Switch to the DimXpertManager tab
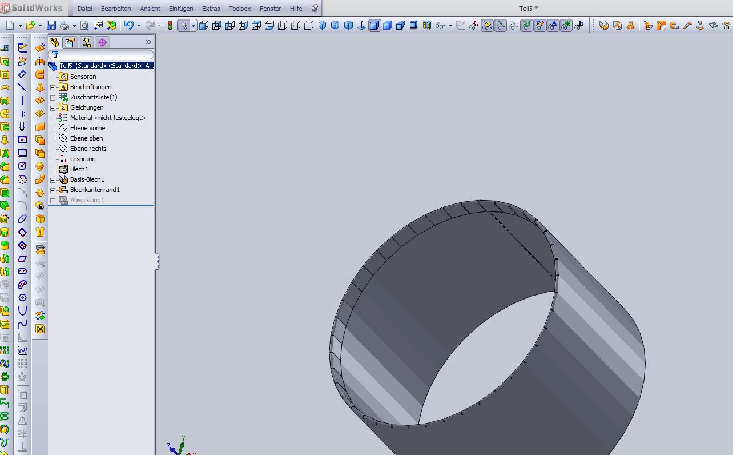This screenshot has height=455, width=733. (102, 42)
